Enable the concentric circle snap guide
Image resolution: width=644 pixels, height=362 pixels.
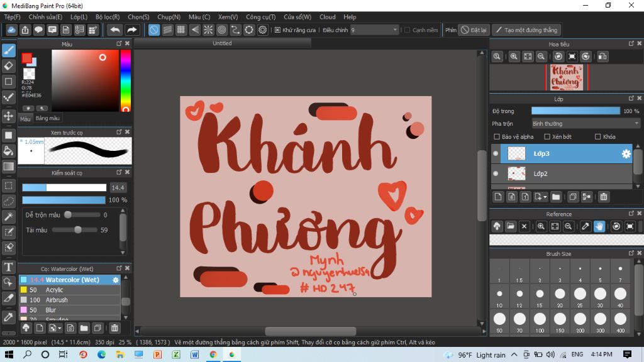point(222,30)
